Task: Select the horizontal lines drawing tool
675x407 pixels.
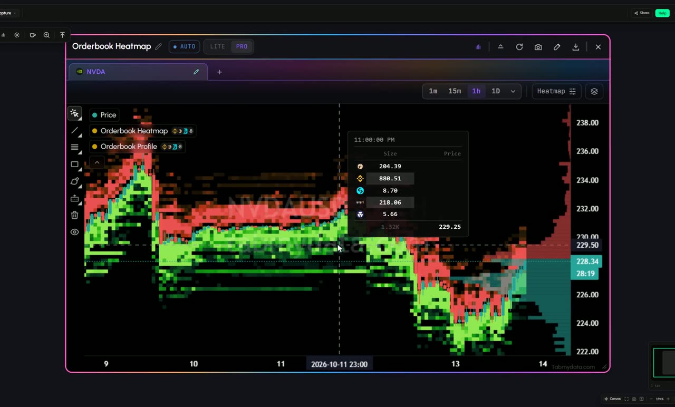Action: pyautogui.click(x=74, y=148)
